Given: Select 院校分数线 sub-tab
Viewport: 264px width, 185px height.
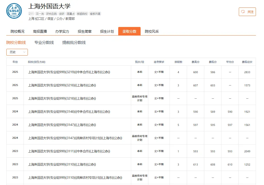Looking at the screenshot, I should (16, 42).
